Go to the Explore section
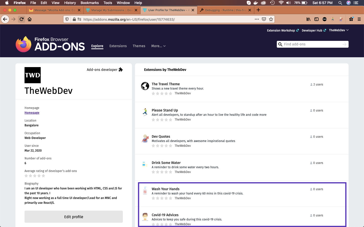 (97, 46)
